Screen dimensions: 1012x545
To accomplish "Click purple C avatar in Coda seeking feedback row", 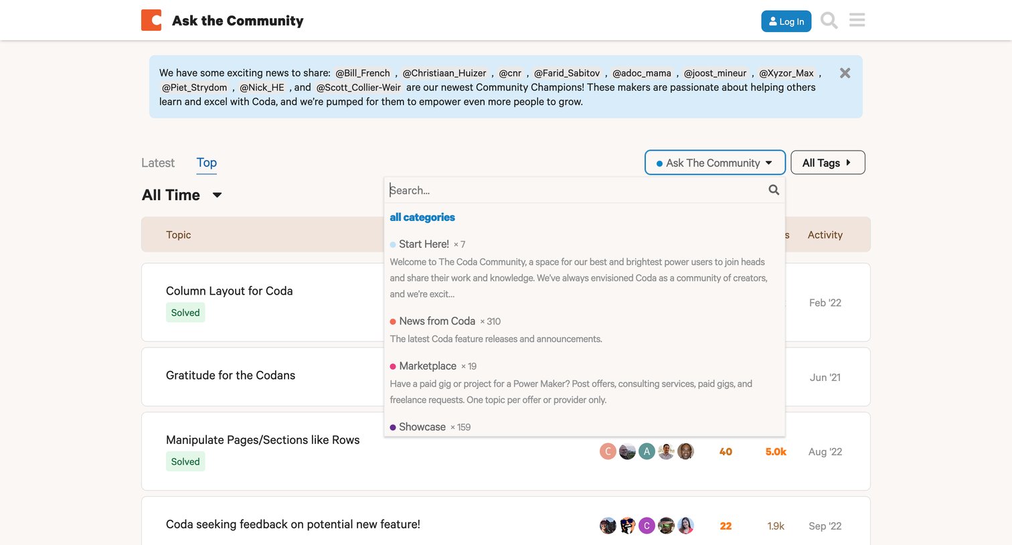I will click(647, 526).
